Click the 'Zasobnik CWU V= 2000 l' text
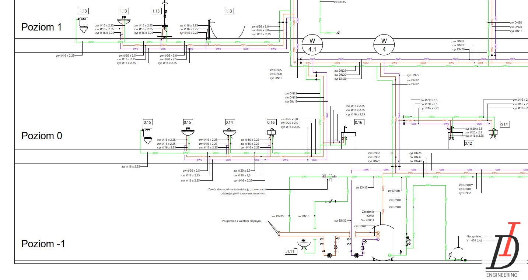Image resolution: width=528 pixels, height=280 pixels. (368, 216)
